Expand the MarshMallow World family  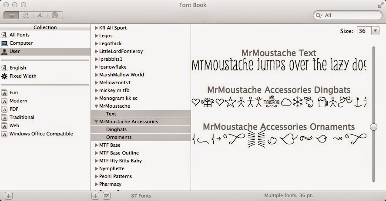pyautogui.click(x=96, y=75)
